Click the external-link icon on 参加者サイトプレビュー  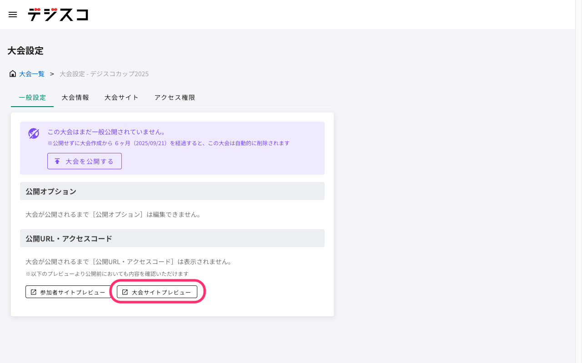coord(34,292)
